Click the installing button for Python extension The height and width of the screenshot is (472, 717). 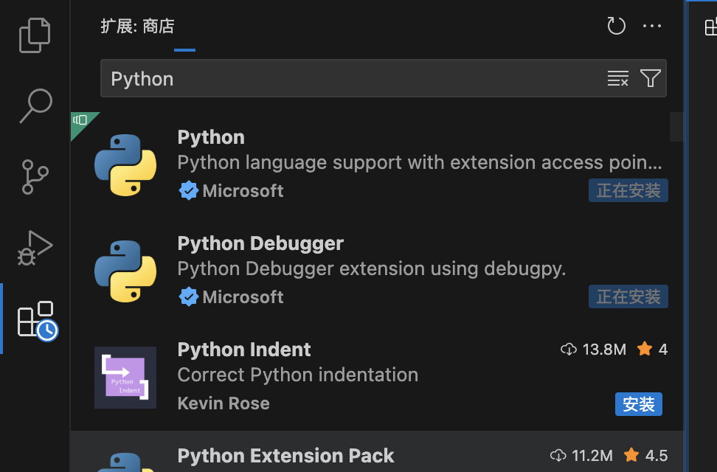pyautogui.click(x=628, y=190)
